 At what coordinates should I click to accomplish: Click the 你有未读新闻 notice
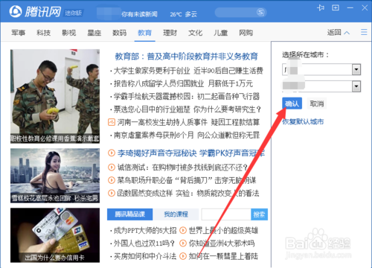(x=139, y=14)
